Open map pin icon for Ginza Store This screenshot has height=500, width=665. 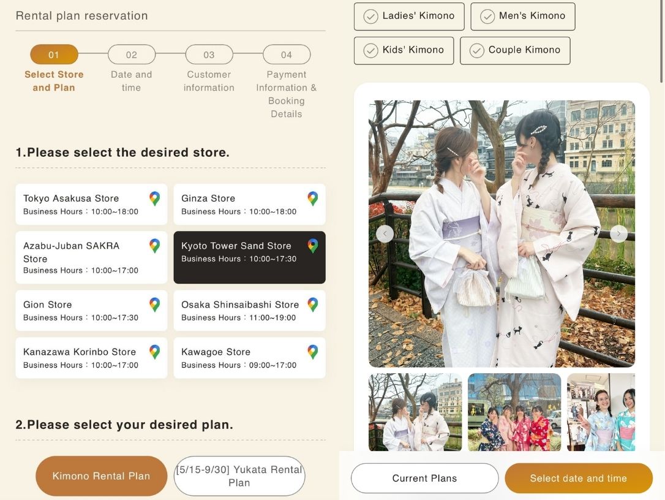[312, 199]
